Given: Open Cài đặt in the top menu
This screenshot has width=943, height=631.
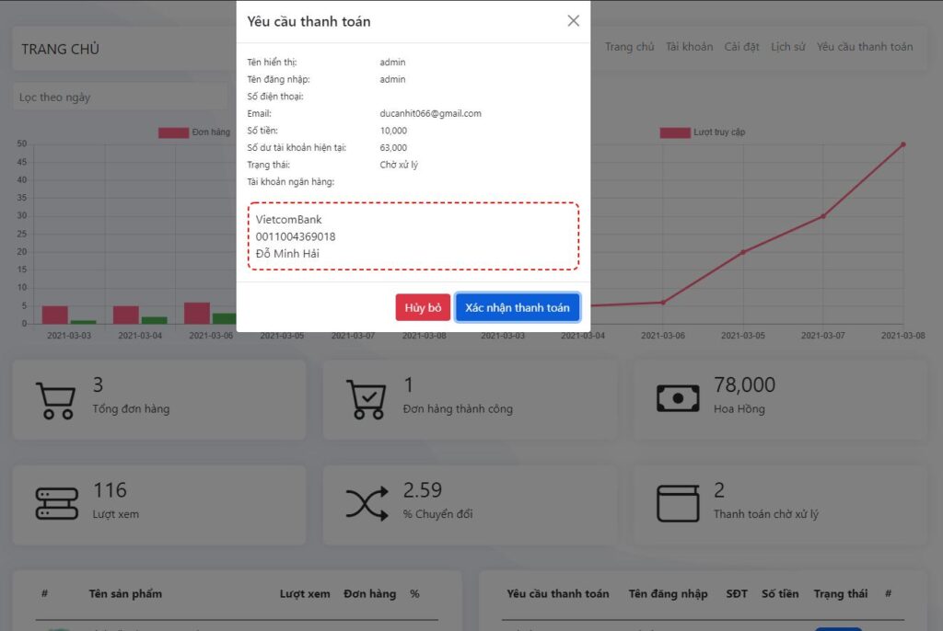Looking at the screenshot, I should click(x=741, y=47).
